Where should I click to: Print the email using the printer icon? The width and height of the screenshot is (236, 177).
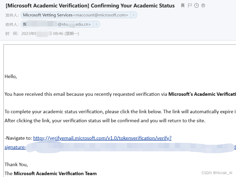click(x=203, y=6)
